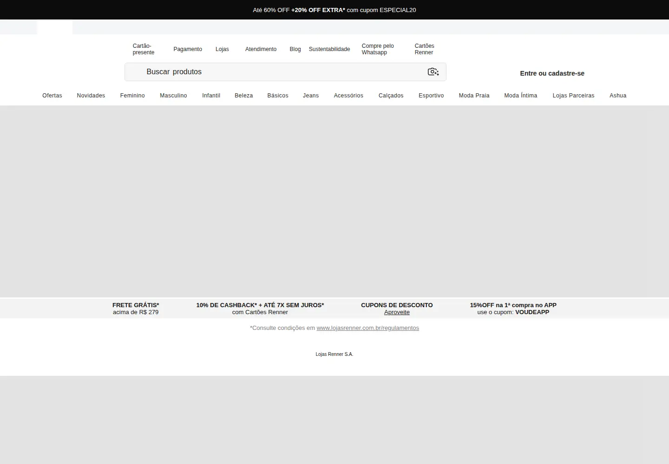This screenshot has height=464, width=669.
Task: Go to the Infantil category
Action: (x=211, y=96)
